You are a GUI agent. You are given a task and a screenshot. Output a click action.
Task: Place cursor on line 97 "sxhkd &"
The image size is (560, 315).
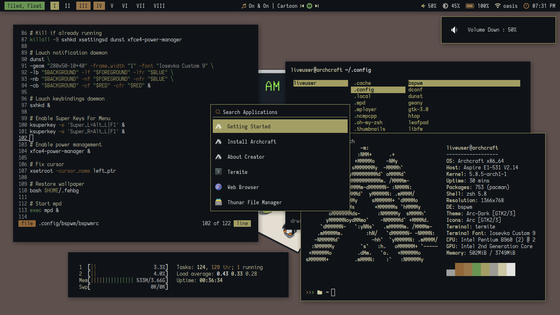click(x=40, y=105)
